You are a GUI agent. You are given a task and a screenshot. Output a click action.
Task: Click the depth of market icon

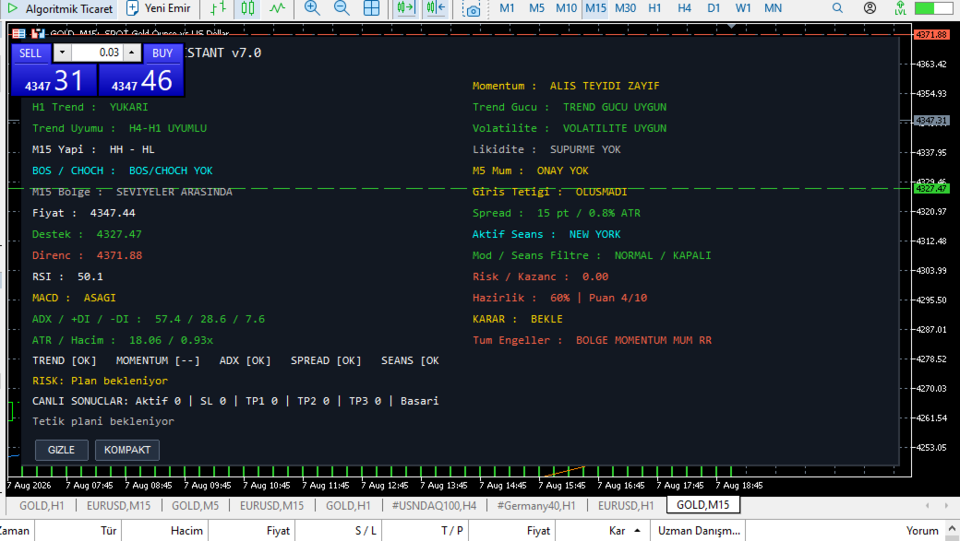[38, 33]
